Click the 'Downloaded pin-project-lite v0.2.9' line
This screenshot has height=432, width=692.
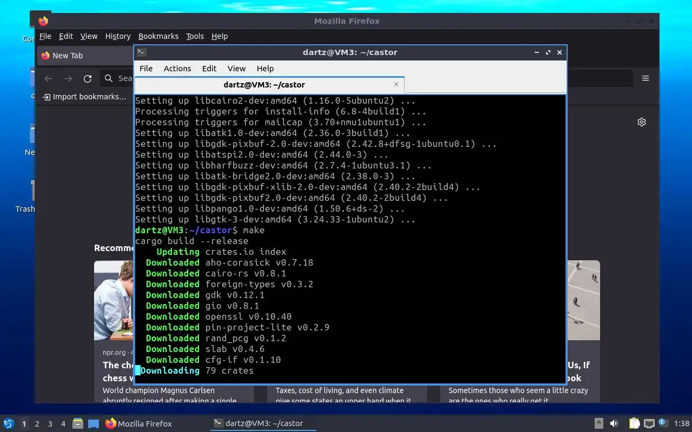coord(237,327)
